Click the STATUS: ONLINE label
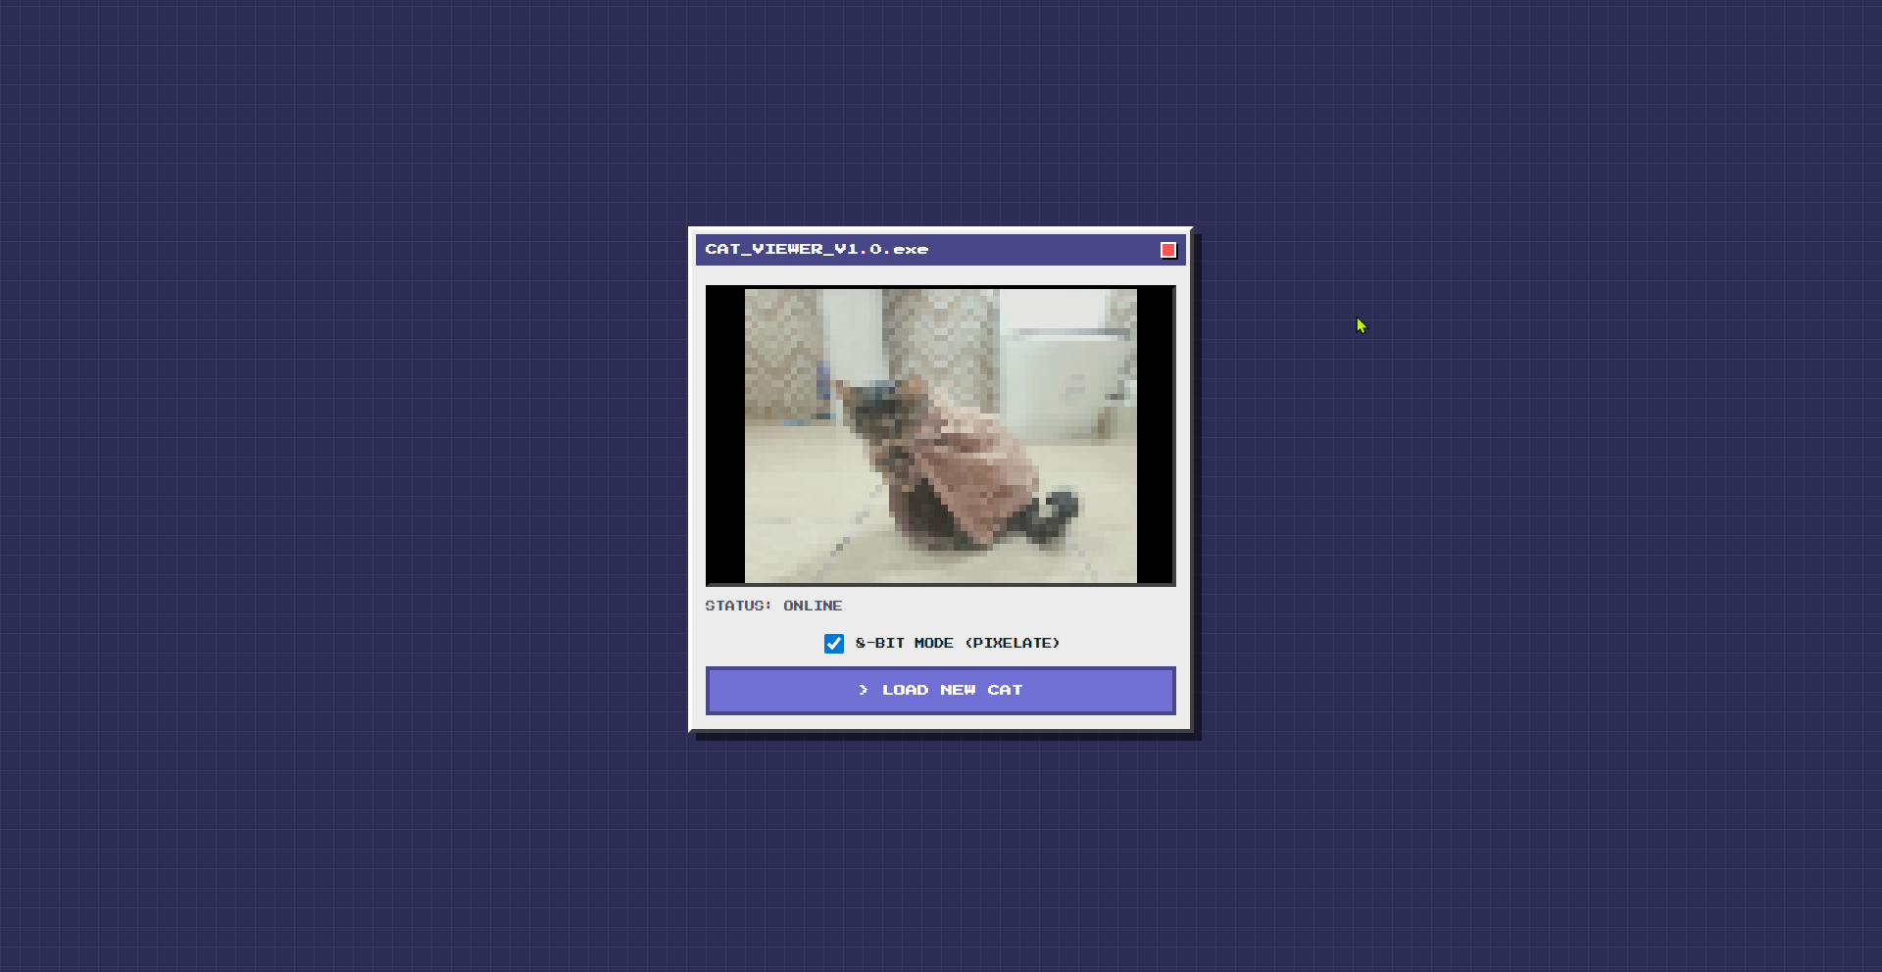 (x=773, y=606)
